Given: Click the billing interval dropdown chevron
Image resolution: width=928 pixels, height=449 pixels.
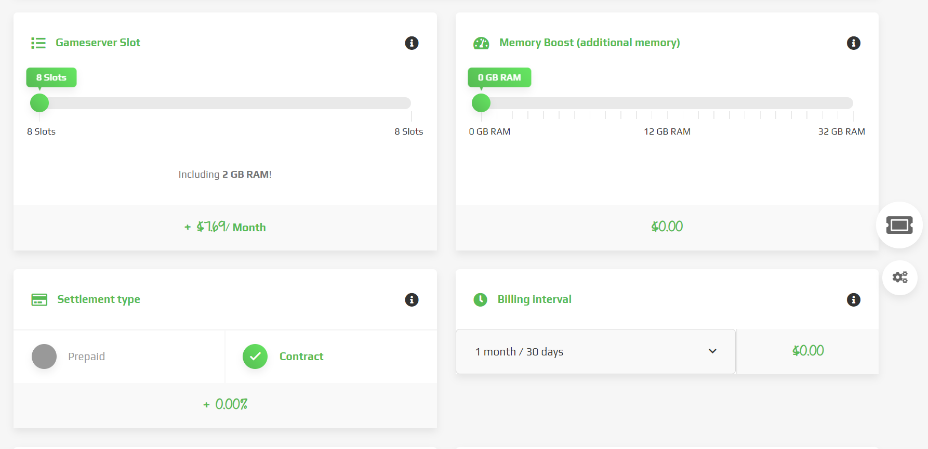Looking at the screenshot, I should click(x=712, y=351).
